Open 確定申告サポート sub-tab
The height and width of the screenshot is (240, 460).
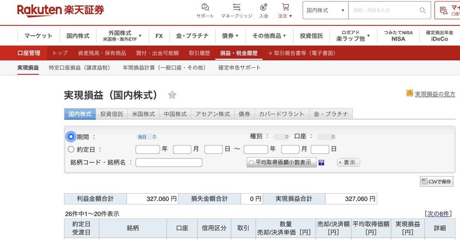tap(240, 68)
